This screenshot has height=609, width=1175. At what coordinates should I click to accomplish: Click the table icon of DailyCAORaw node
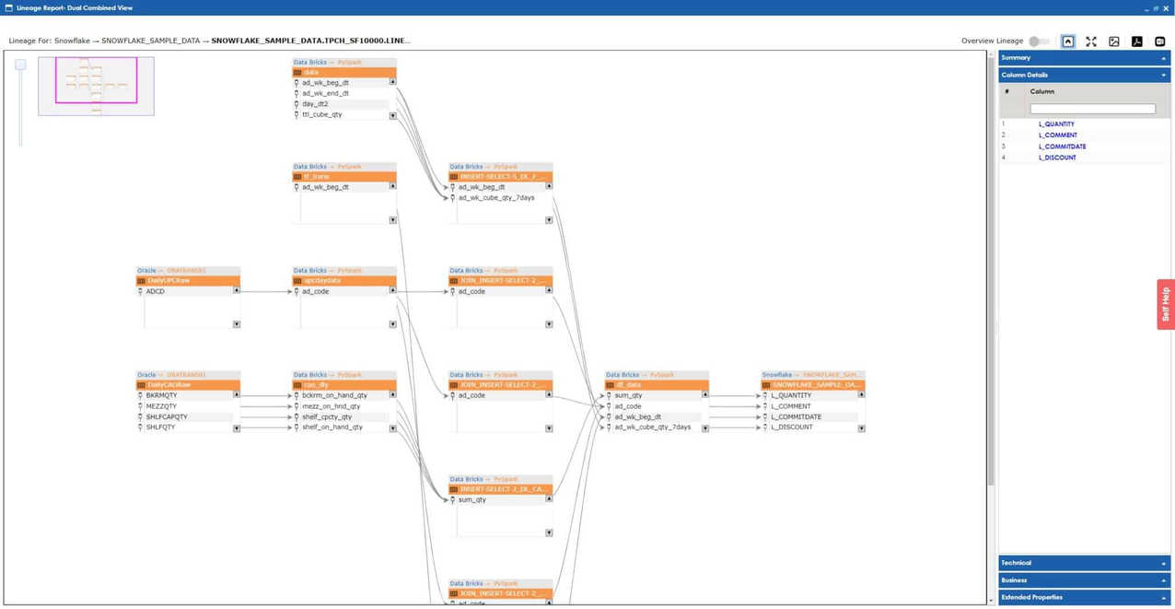[x=141, y=384]
